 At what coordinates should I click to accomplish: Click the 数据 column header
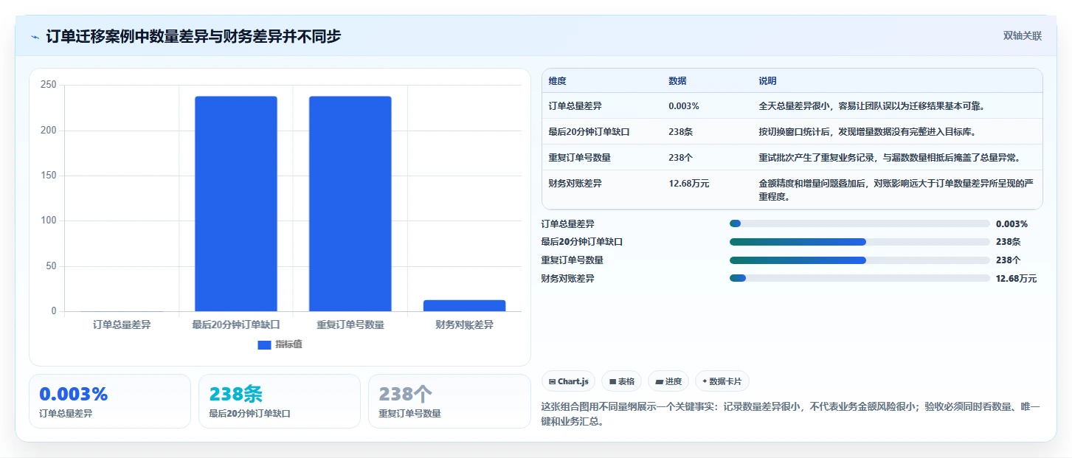tap(677, 81)
